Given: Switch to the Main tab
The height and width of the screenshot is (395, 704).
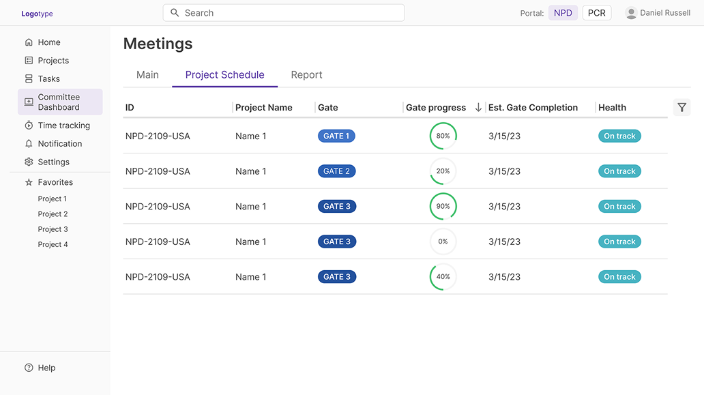Looking at the screenshot, I should click(x=147, y=75).
